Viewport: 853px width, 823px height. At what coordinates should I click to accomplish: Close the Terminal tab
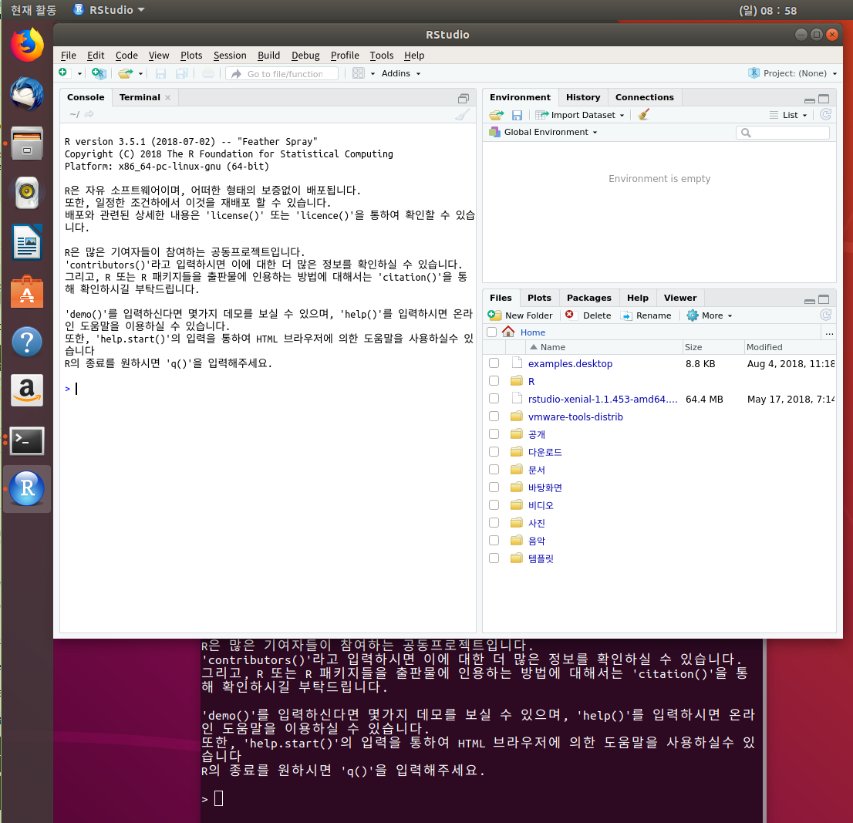(x=168, y=97)
